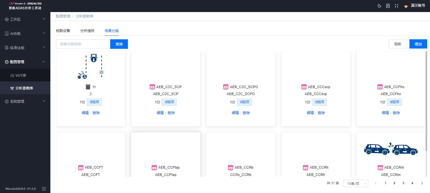
Task: Click the AEB_CCFtap car icon
Action: coord(154,167)
